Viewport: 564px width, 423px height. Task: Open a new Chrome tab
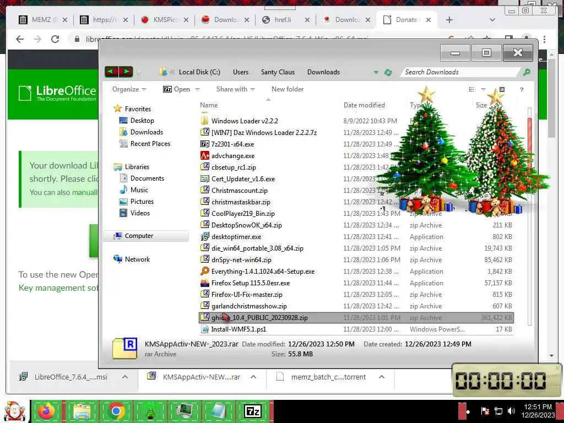(449, 20)
